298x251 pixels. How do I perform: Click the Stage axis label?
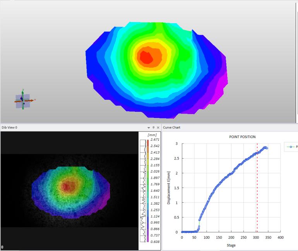coord(231,245)
